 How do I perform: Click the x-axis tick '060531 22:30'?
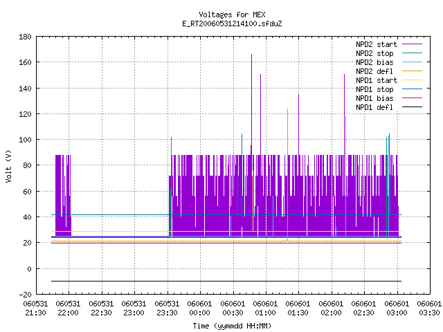point(101,308)
